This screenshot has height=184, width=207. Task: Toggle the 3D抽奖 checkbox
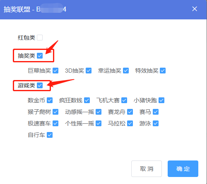[89, 71]
